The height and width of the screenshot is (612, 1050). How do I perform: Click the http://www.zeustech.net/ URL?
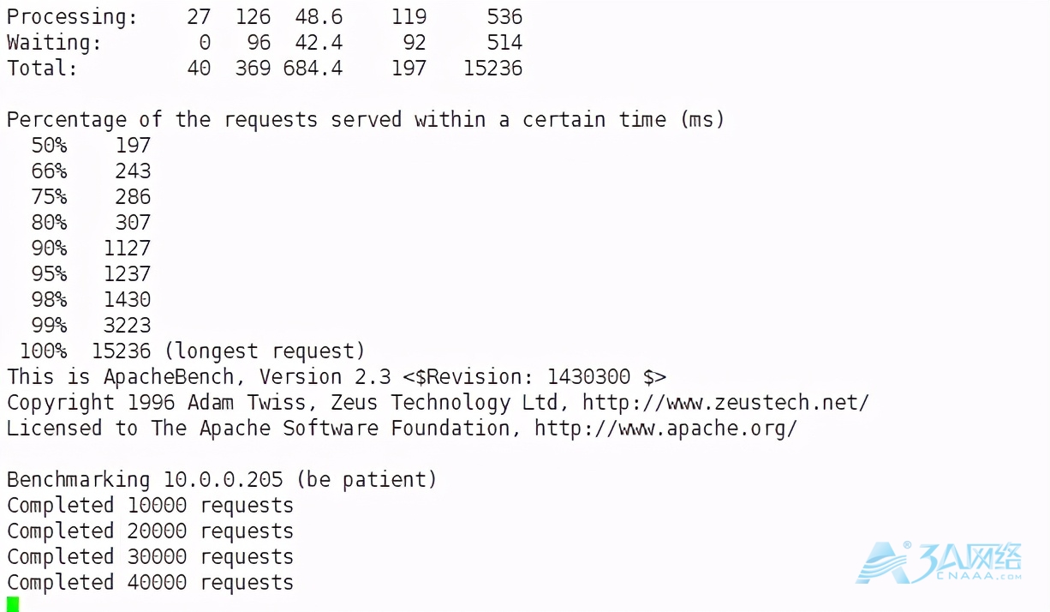click(725, 403)
